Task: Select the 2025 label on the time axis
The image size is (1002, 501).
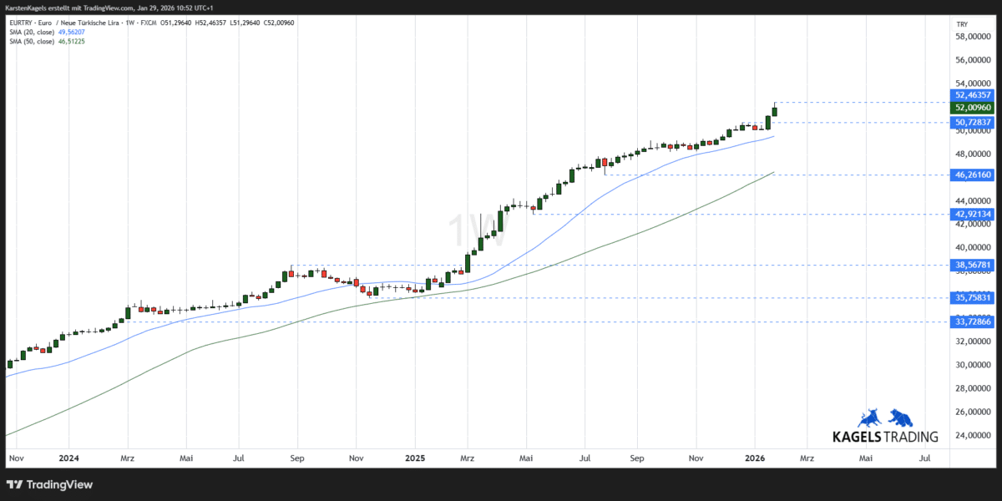Action: coord(414,458)
